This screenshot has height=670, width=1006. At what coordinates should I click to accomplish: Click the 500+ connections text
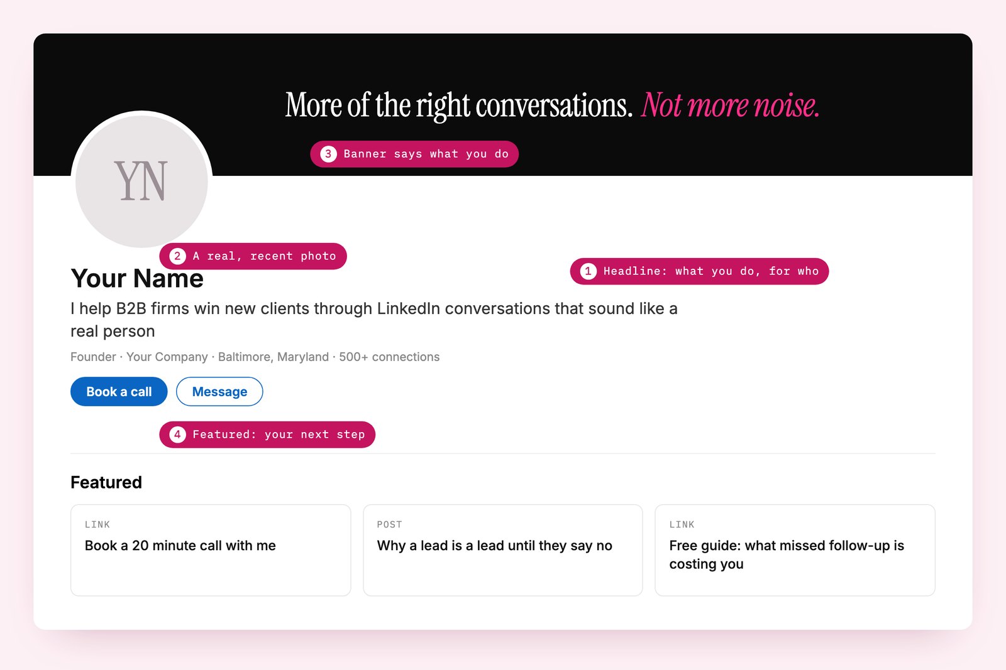389,357
